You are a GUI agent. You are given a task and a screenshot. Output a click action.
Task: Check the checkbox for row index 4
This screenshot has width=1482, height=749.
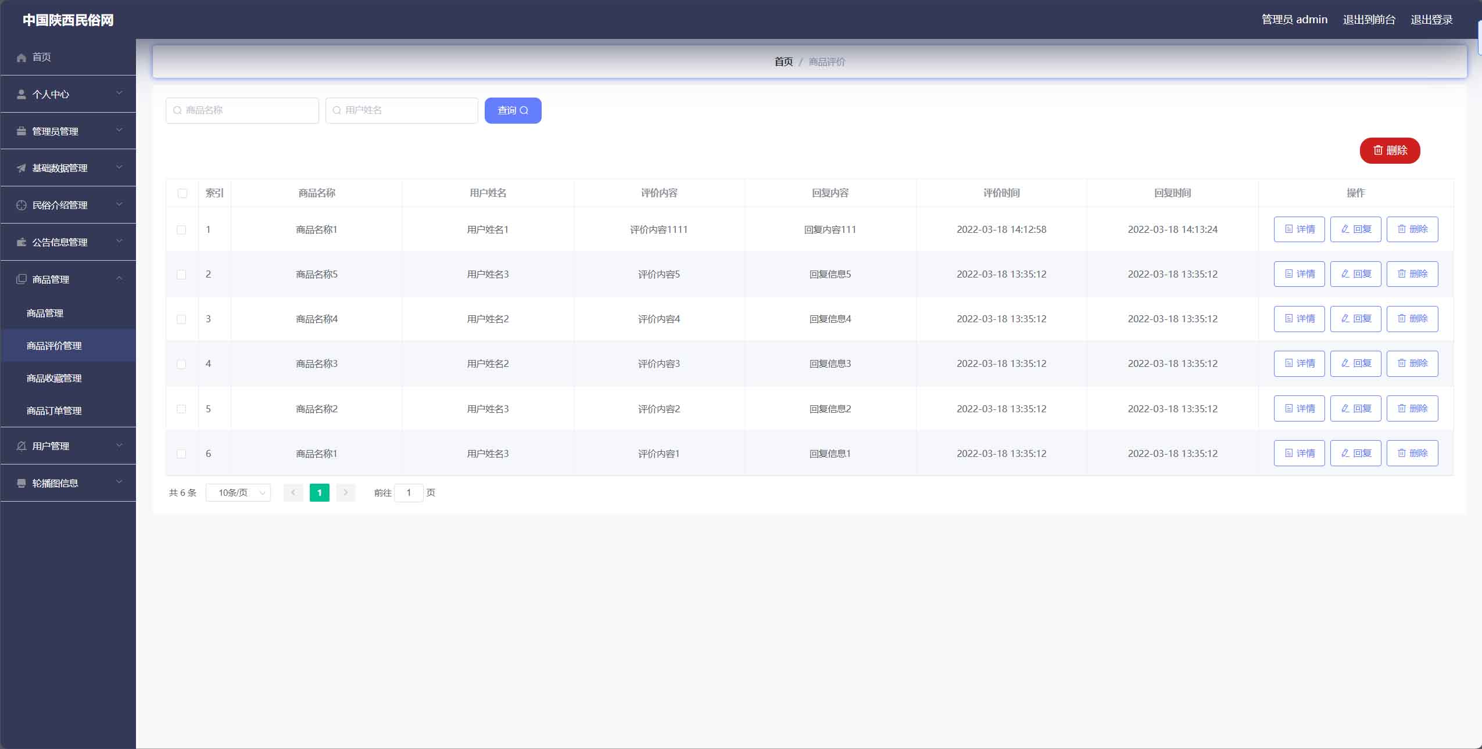(181, 364)
